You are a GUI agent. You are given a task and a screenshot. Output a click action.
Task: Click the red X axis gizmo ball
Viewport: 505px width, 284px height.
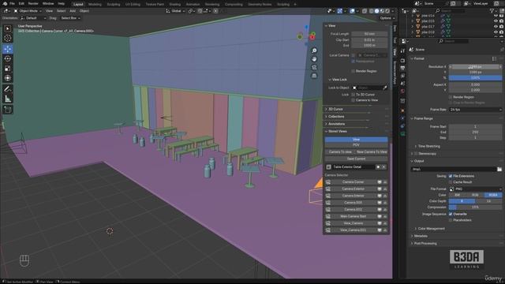312,38
